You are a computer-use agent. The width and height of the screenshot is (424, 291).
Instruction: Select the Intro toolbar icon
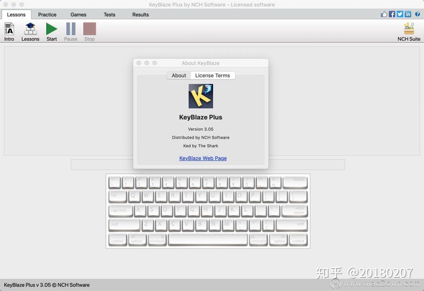point(9,31)
